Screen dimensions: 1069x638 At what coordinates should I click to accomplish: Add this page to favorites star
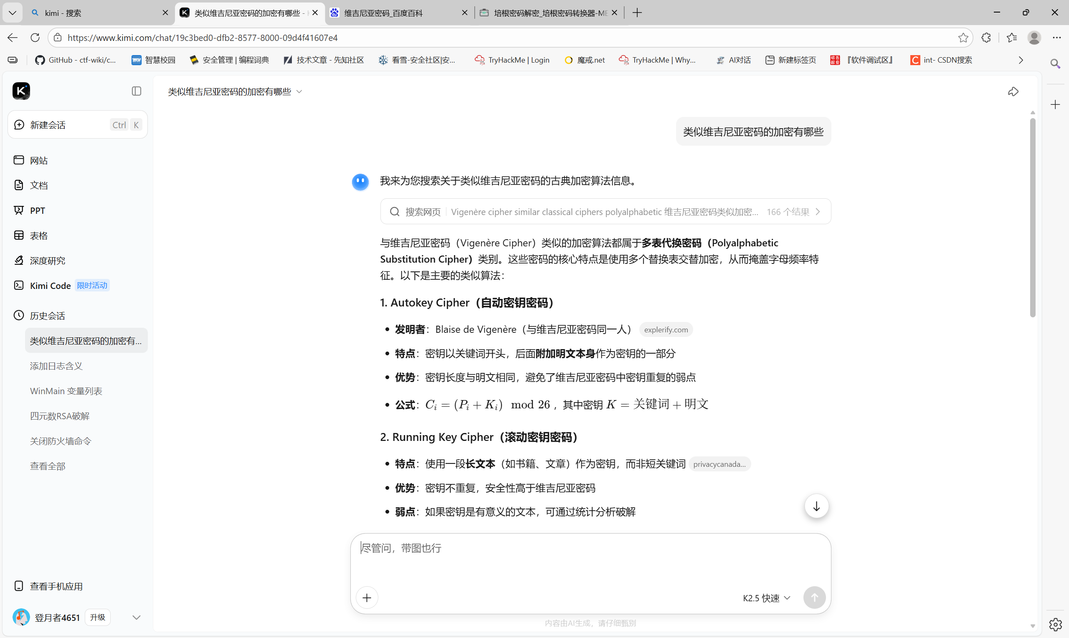tap(963, 38)
